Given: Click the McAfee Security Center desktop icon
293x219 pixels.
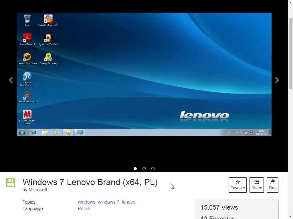Looking at the screenshot, I should [27, 117].
